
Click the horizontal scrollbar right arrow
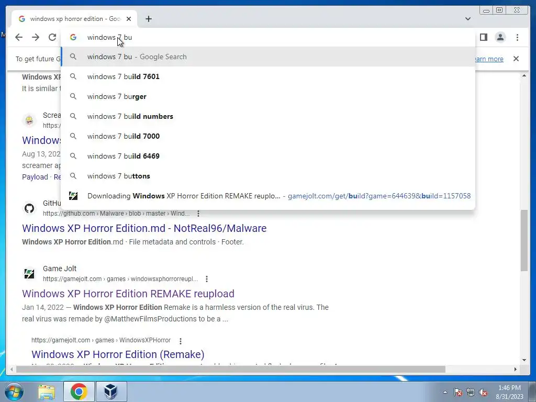(516, 369)
